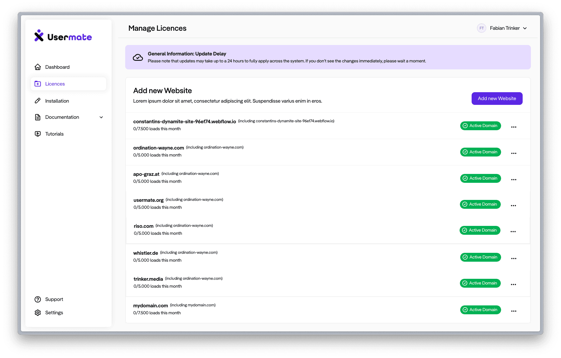Click '0/5.000 loads this month' under riso.com
The height and width of the screenshot is (358, 561).
(158, 233)
